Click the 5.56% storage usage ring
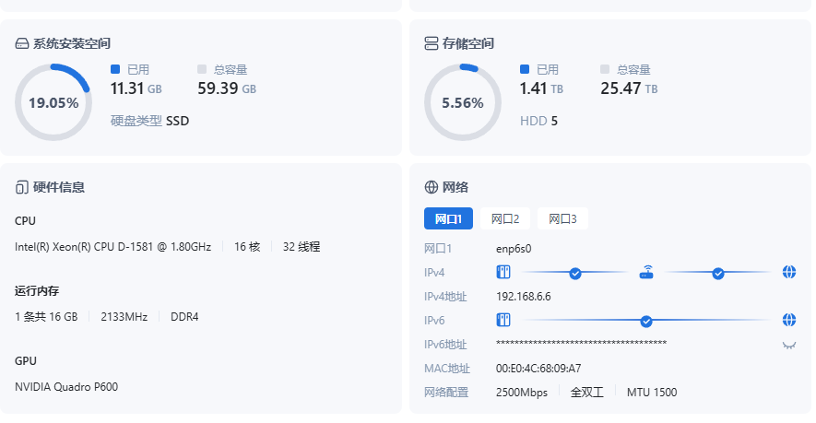The height and width of the screenshot is (423, 816). (x=463, y=102)
